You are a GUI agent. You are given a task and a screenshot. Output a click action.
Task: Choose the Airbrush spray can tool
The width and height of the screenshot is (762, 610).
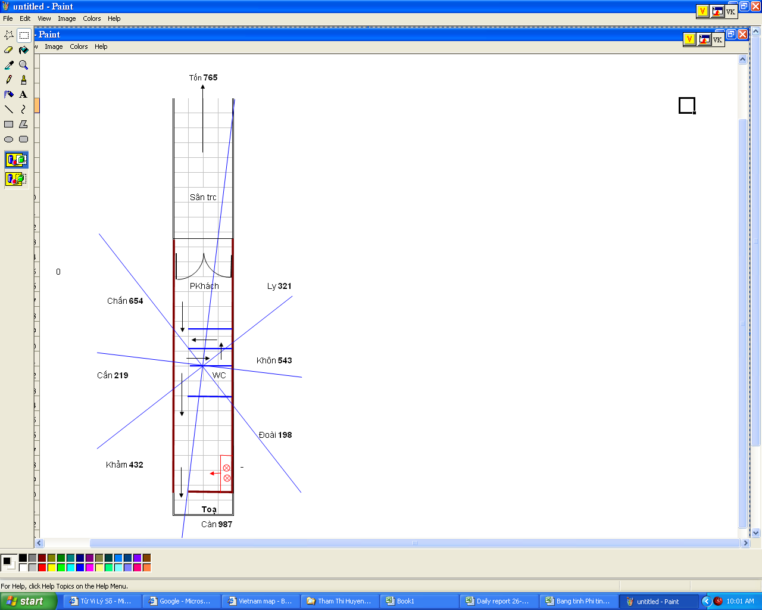tap(9, 95)
